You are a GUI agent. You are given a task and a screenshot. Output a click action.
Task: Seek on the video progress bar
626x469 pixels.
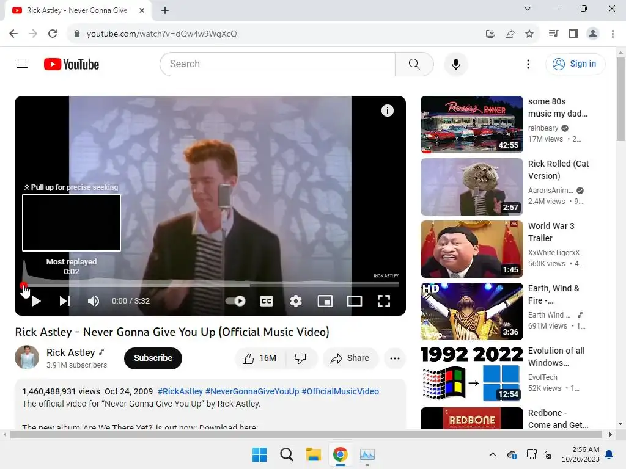[211, 285]
